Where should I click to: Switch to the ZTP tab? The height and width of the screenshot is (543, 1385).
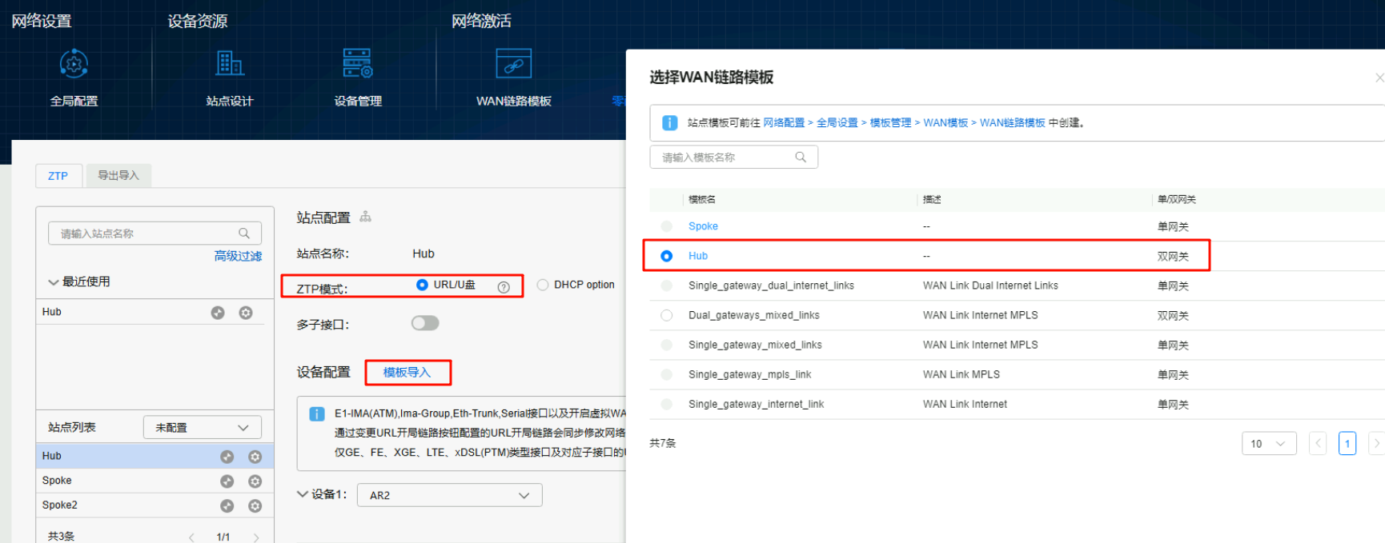58,176
